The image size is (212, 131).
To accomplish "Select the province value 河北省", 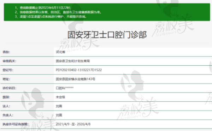I will [60, 52].
